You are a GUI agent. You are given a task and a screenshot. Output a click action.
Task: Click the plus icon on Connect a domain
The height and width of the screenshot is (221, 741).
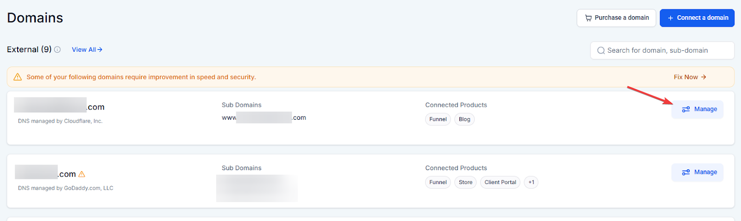[670, 18]
